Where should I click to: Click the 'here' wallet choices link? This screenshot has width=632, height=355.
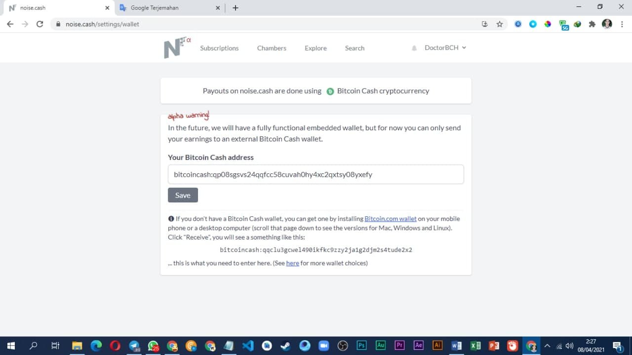[292, 263]
